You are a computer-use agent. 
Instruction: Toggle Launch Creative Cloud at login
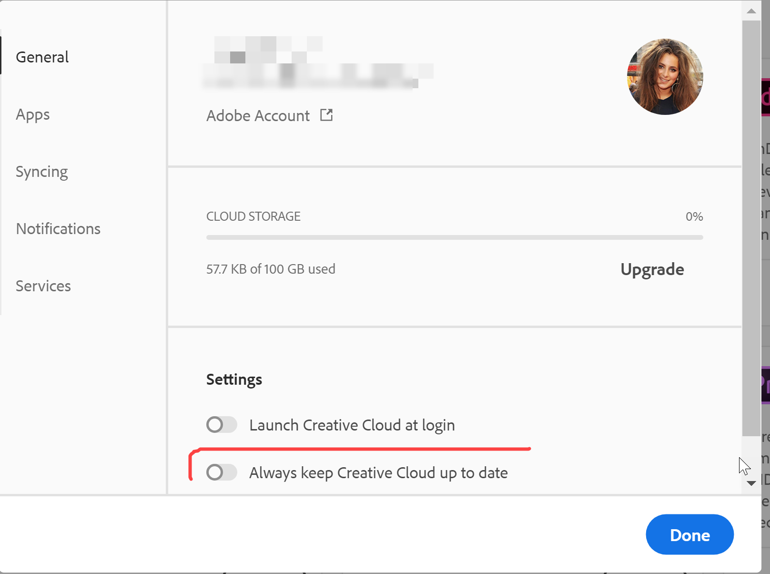coord(221,425)
